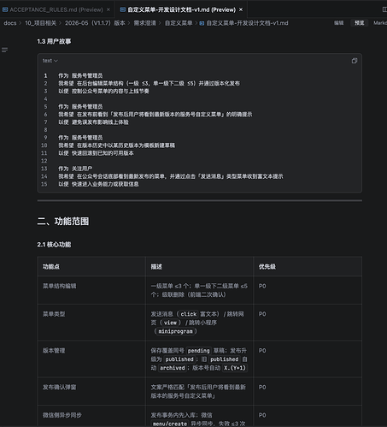Open 2026-05 (V1.1.7) 版本 breadcrumb

tap(95, 23)
